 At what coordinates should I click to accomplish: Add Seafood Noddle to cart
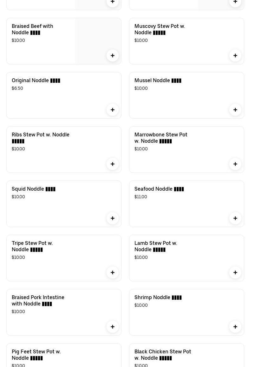235,218
